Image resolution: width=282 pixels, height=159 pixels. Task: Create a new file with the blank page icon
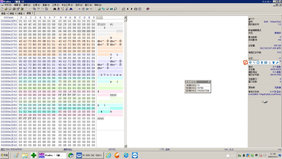click(x=2, y=9)
